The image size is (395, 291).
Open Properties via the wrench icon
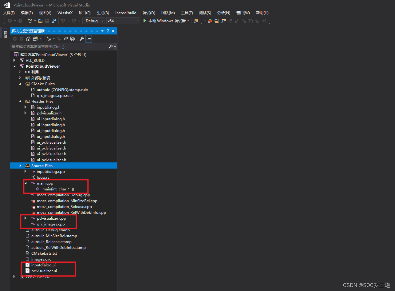coord(81,39)
